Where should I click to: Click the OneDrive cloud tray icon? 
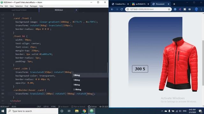tap(166, 111)
